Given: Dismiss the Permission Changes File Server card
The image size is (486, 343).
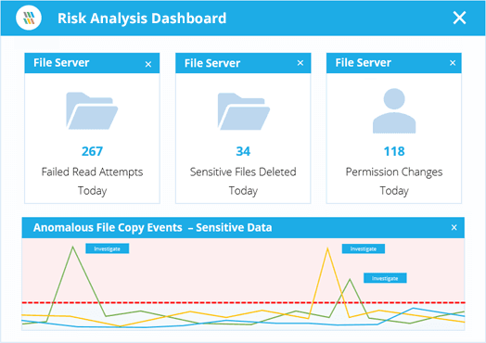Looking at the screenshot, I should coord(453,63).
